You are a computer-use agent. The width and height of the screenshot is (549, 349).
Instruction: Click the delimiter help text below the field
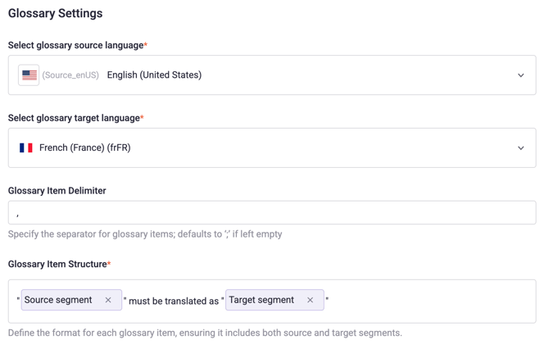pos(145,234)
